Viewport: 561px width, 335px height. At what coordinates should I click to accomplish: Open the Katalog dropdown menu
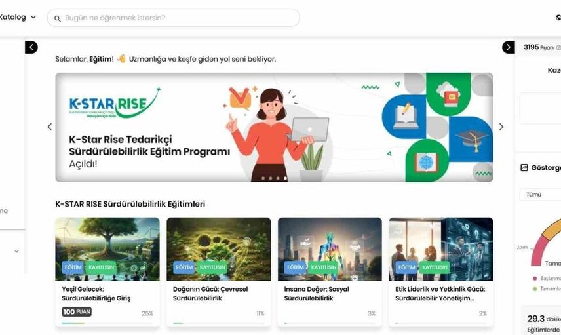[17, 17]
